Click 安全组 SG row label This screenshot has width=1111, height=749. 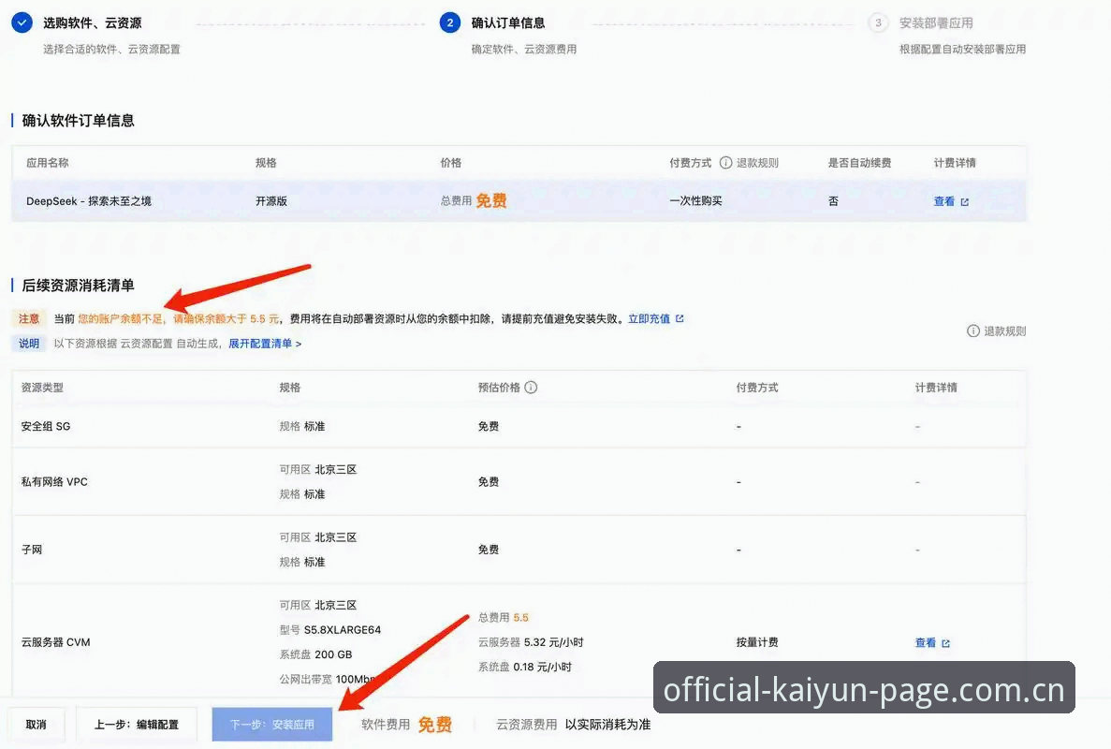(x=45, y=427)
